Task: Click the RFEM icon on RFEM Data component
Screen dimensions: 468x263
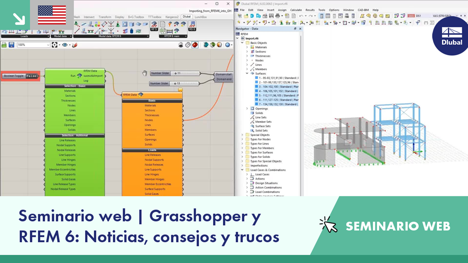Action: (x=141, y=95)
